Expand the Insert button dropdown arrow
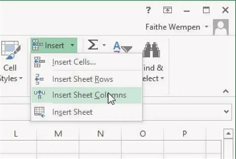The height and width of the screenshot is (159, 236). click(x=72, y=45)
